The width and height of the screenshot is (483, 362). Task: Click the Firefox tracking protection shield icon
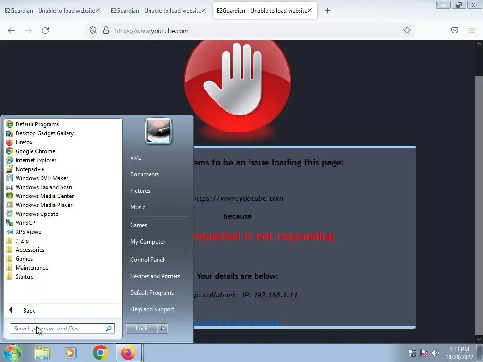point(93,30)
